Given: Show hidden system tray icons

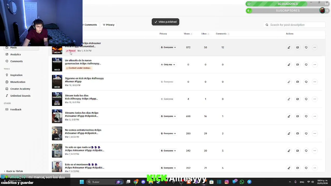Looking at the screenshot, I should point(290,182).
